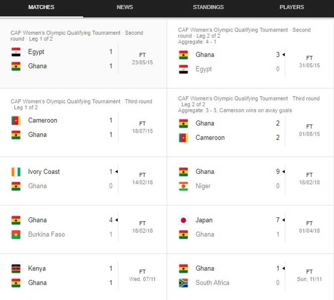Screen dimensions: 334x300
Task: Click the Burkina Faso flag icon
Action: [x=16, y=234]
